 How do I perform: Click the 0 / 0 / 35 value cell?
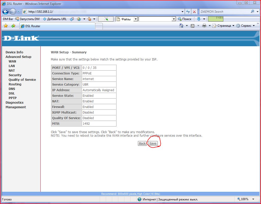coord(99,68)
